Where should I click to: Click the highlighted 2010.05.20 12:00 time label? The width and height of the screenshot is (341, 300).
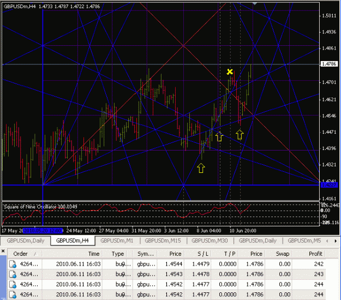(43, 231)
